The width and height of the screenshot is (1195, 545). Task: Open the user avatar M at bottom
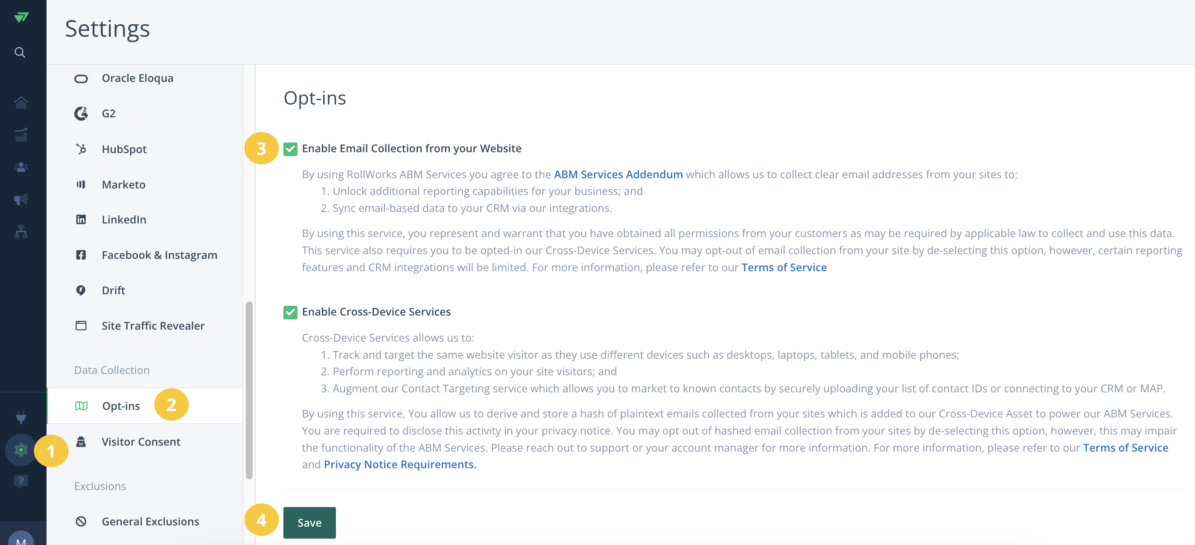(21, 539)
